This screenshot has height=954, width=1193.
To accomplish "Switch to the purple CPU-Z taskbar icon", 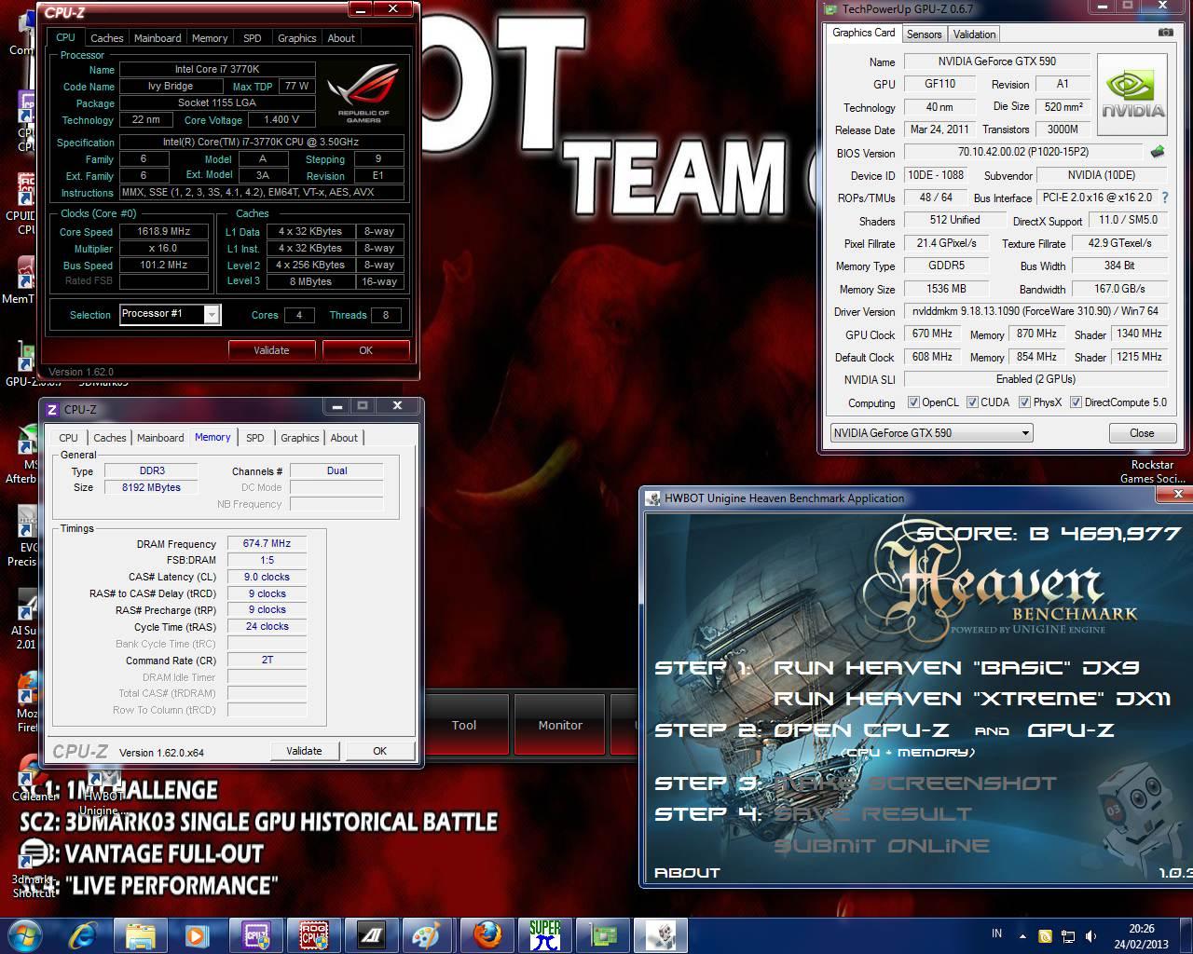I will [255, 934].
